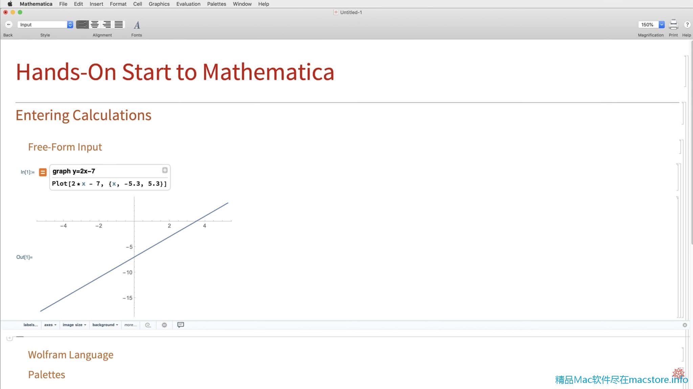Click the cell insertion plus icon
Screen dimensions: 693x389
click(9, 338)
